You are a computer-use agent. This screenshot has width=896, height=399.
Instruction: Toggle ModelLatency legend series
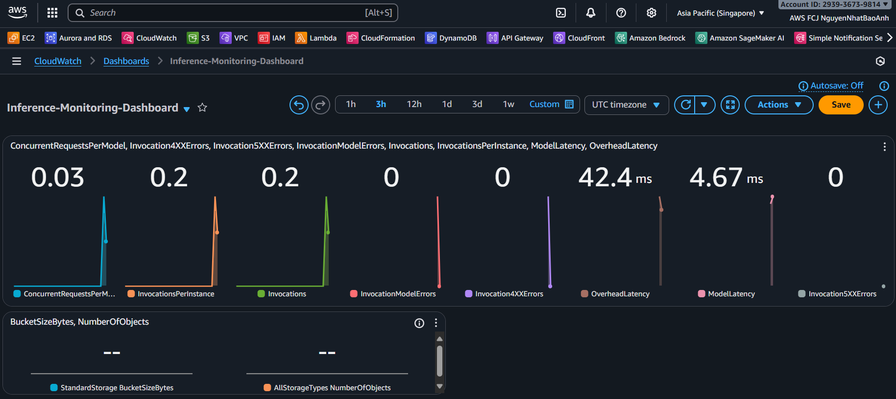[726, 294]
